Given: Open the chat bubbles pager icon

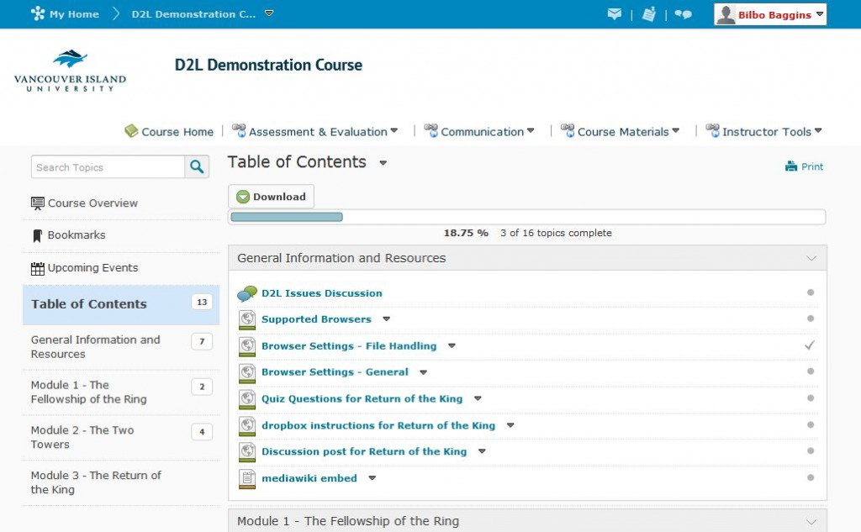Looking at the screenshot, I should (683, 14).
